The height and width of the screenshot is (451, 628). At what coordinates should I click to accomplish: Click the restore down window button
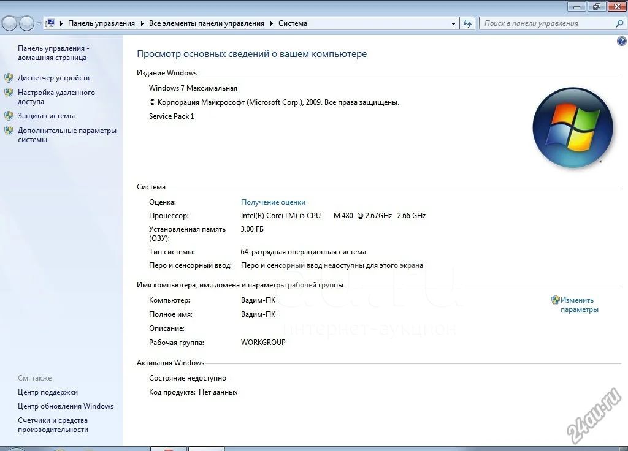[x=596, y=6]
